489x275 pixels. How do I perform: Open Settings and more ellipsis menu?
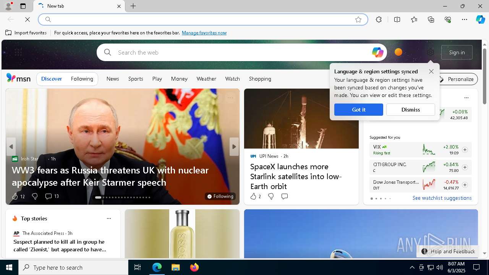click(465, 19)
